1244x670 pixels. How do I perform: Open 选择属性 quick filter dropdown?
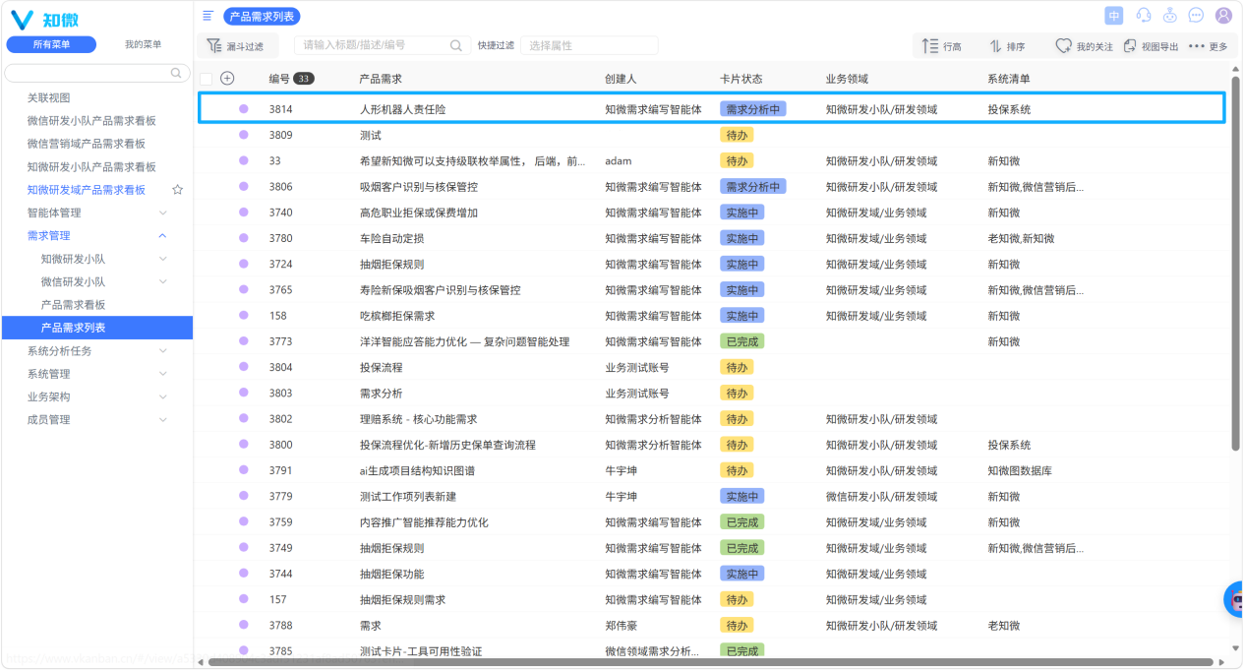(589, 45)
